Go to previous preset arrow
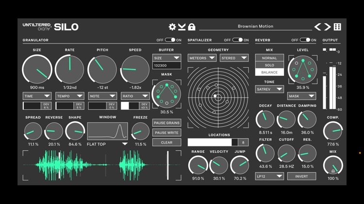 318,27
